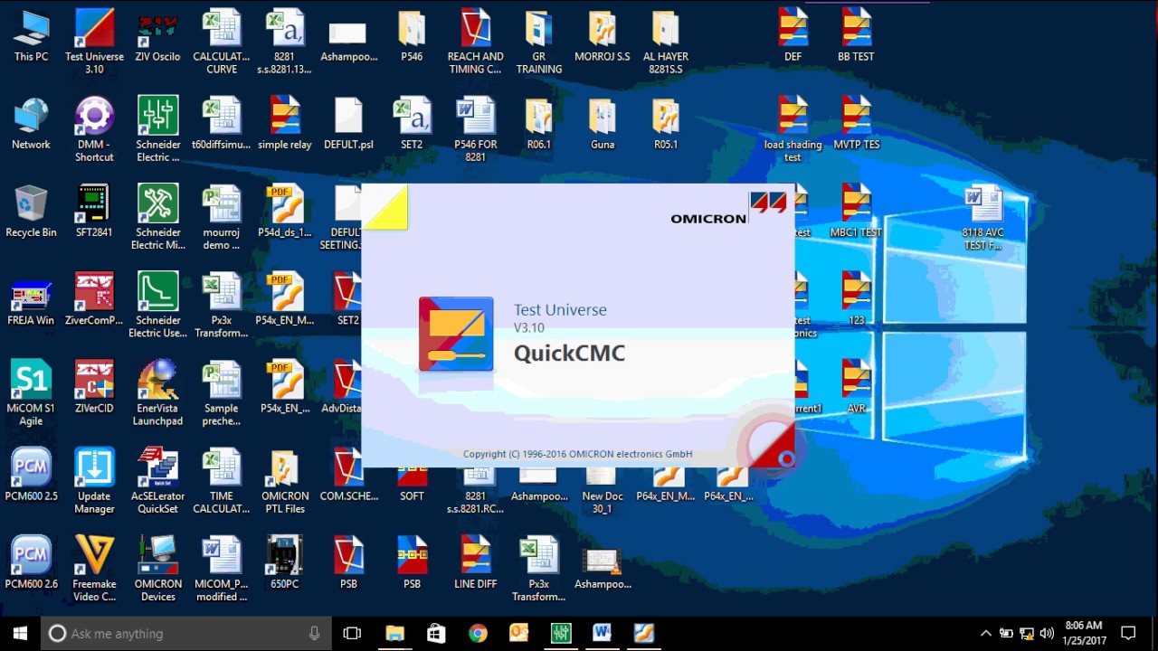Image resolution: width=1158 pixels, height=651 pixels.
Task: Click the Cortana microphone icon
Action: pyautogui.click(x=314, y=633)
